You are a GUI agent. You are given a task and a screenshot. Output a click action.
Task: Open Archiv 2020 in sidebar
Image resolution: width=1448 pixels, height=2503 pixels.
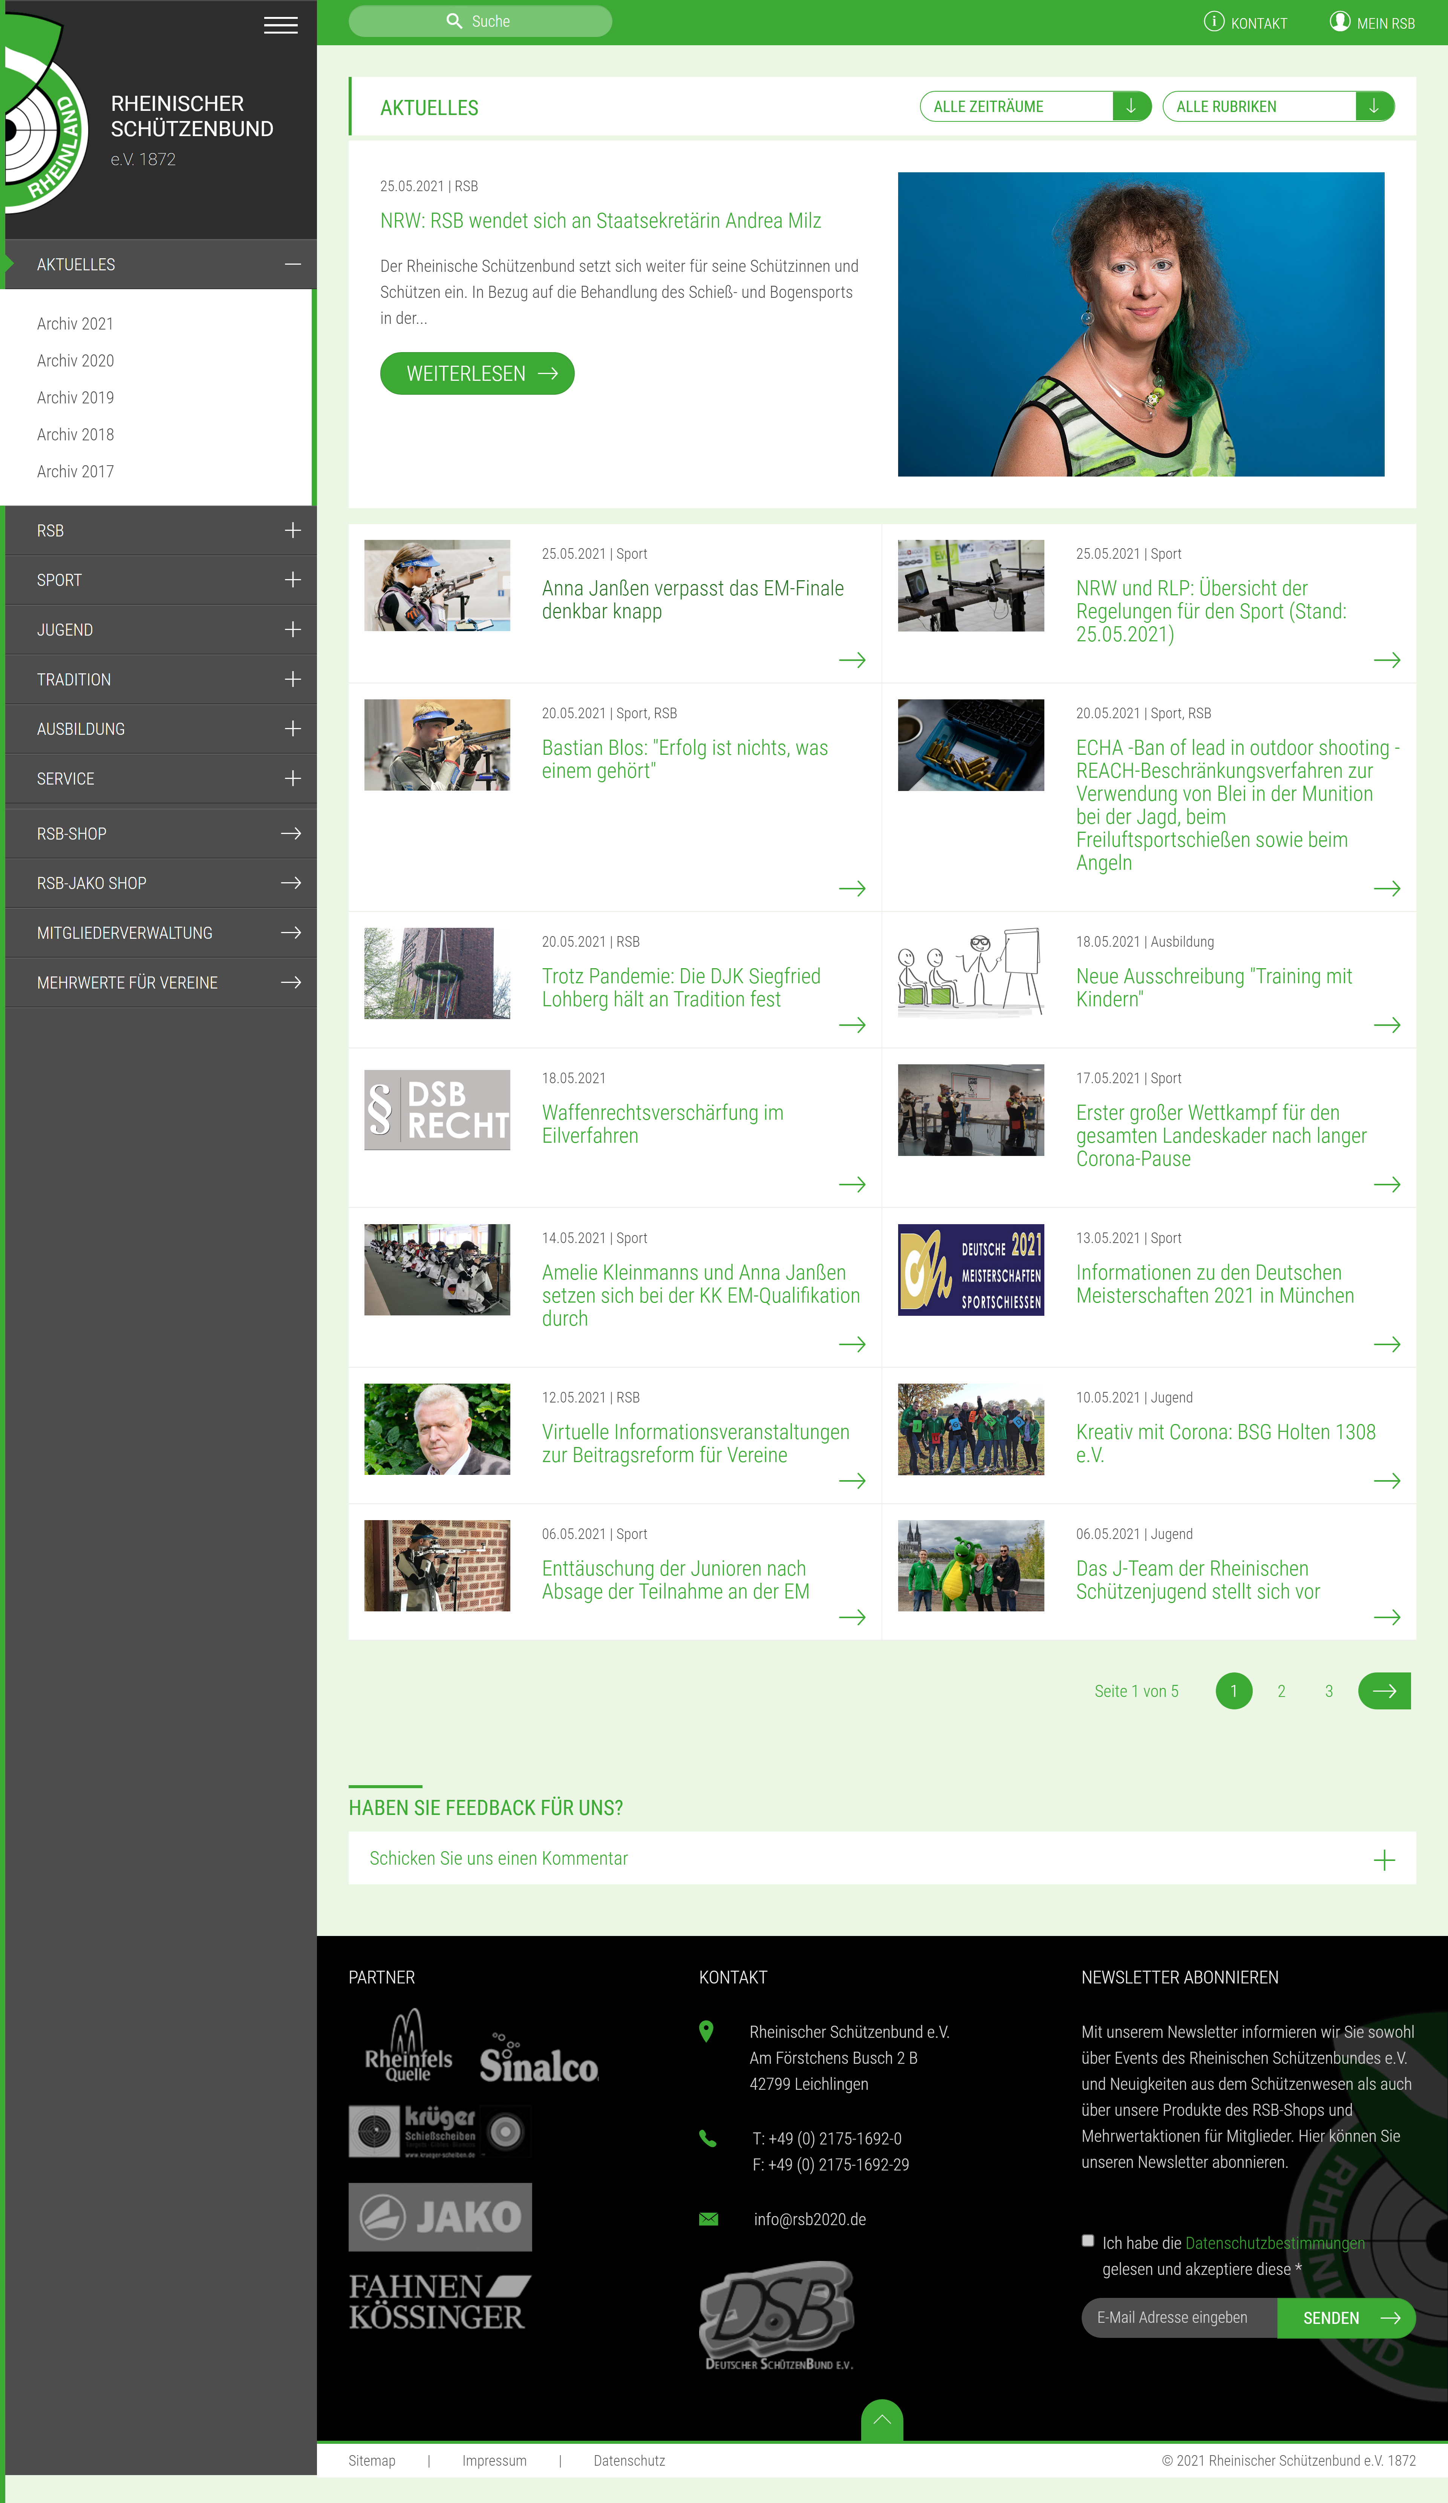(75, 360)
